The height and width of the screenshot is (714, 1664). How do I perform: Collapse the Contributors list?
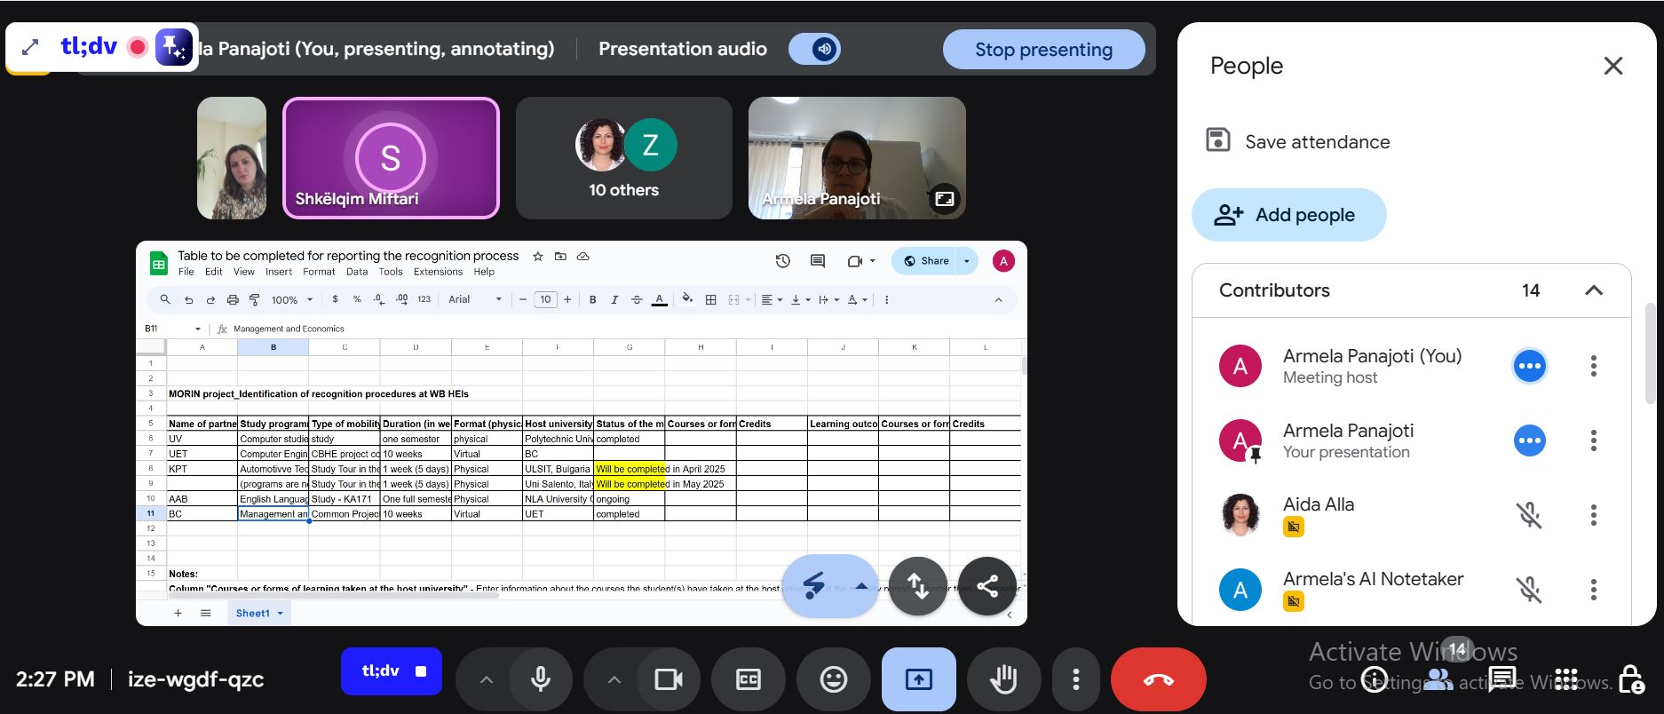coord(1593,290)
